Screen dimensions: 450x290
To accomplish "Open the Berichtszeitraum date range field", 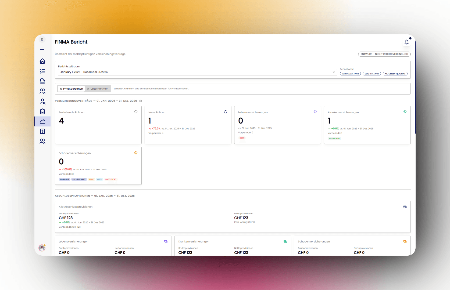I will [197, 72].
